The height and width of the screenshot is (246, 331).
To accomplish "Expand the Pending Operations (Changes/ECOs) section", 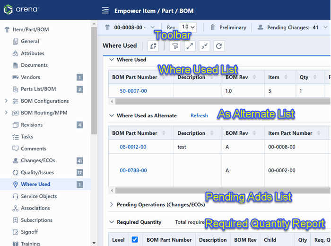I will pos(112,205).
